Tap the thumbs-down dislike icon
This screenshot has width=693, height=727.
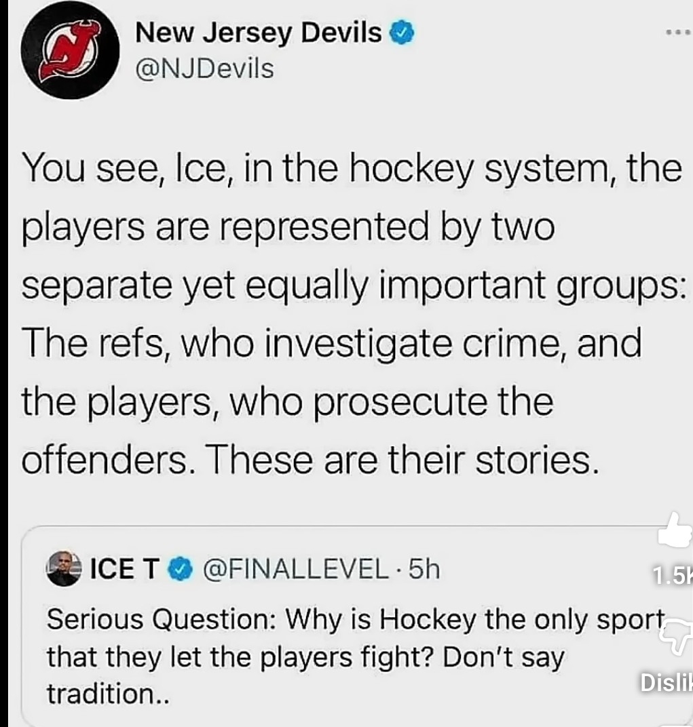[x=679, y=636]
